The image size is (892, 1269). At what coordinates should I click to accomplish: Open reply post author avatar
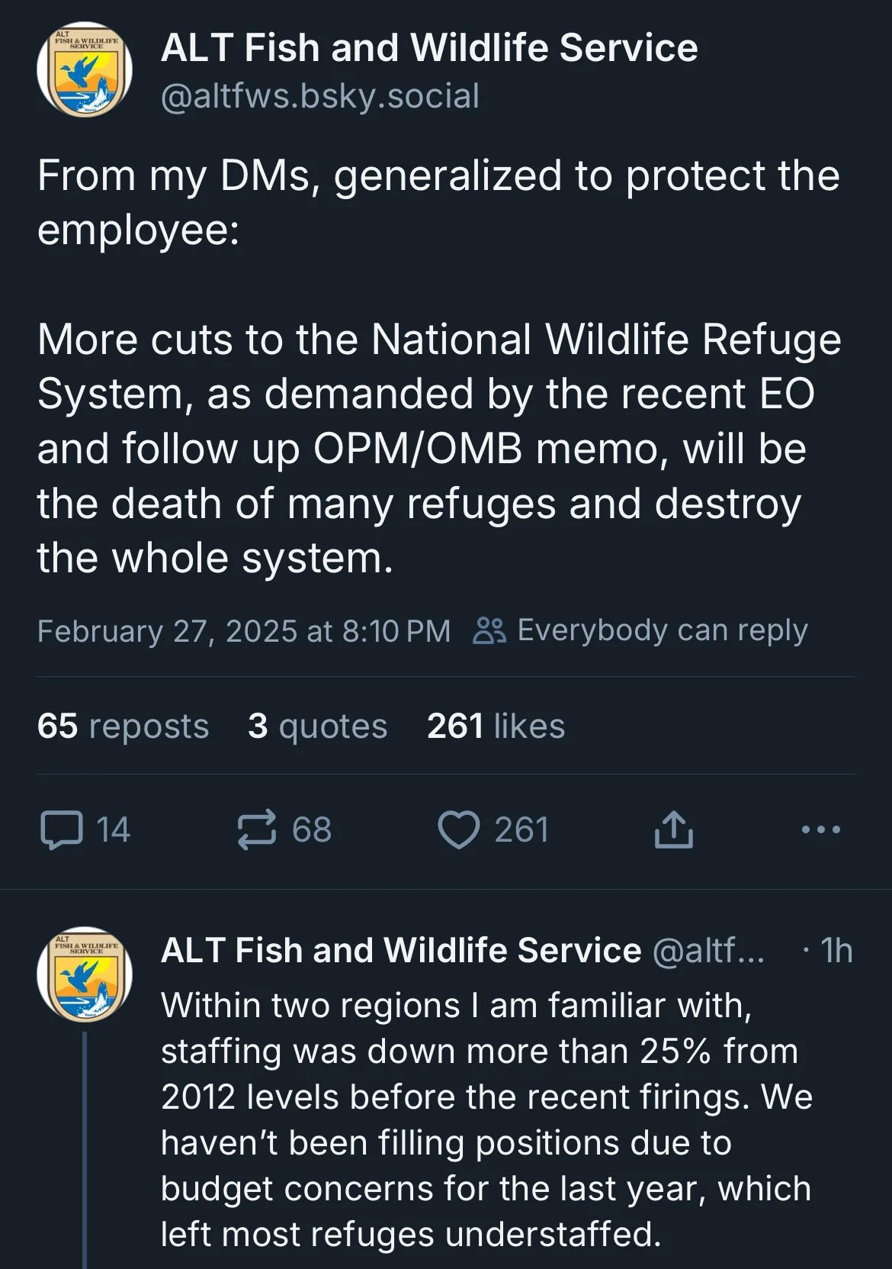click(x=84, y=974)
